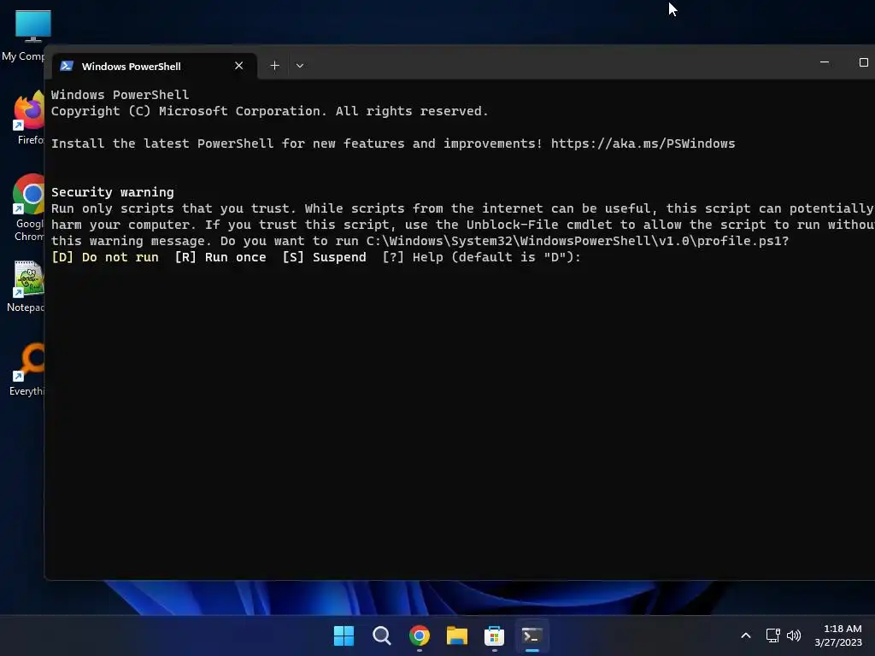The image size is (875, 656).
Task: Click the Copyright (C) Microsoft Corporation line
Action: (269, 111)
